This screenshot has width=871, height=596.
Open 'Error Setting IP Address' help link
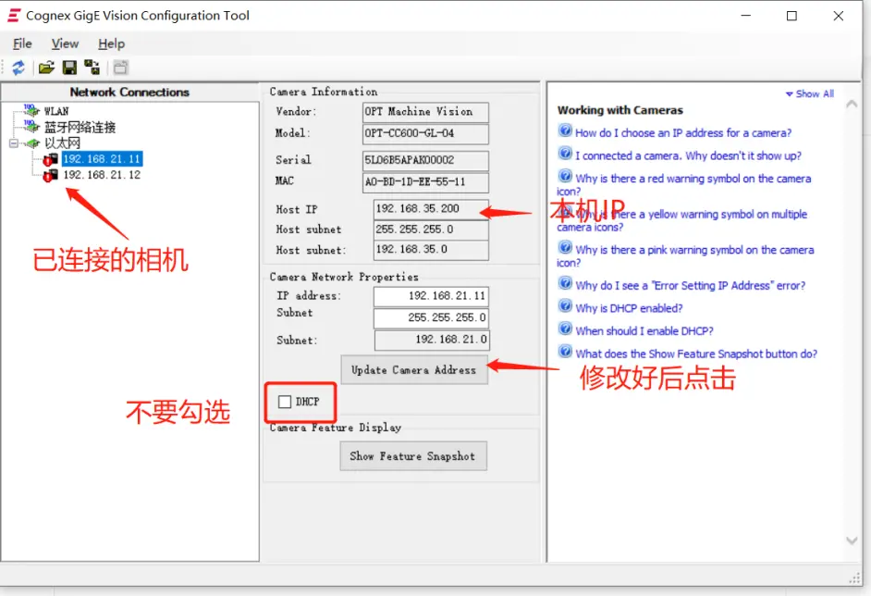[x=691, y=286]
